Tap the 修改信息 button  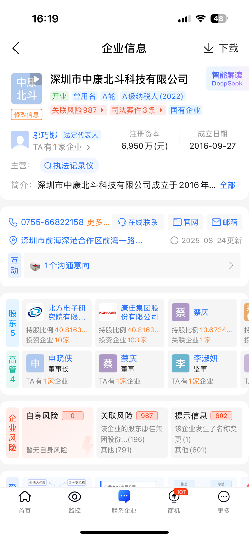pos(27,115)
